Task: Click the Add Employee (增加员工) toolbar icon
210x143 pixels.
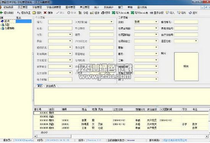Action: click(19, 13)
